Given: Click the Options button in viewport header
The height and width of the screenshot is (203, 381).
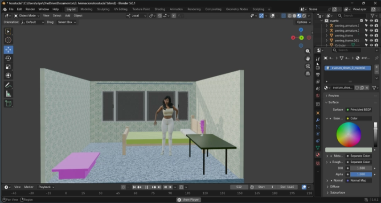Looking at the screenshot, I should [x=303, y=22].
